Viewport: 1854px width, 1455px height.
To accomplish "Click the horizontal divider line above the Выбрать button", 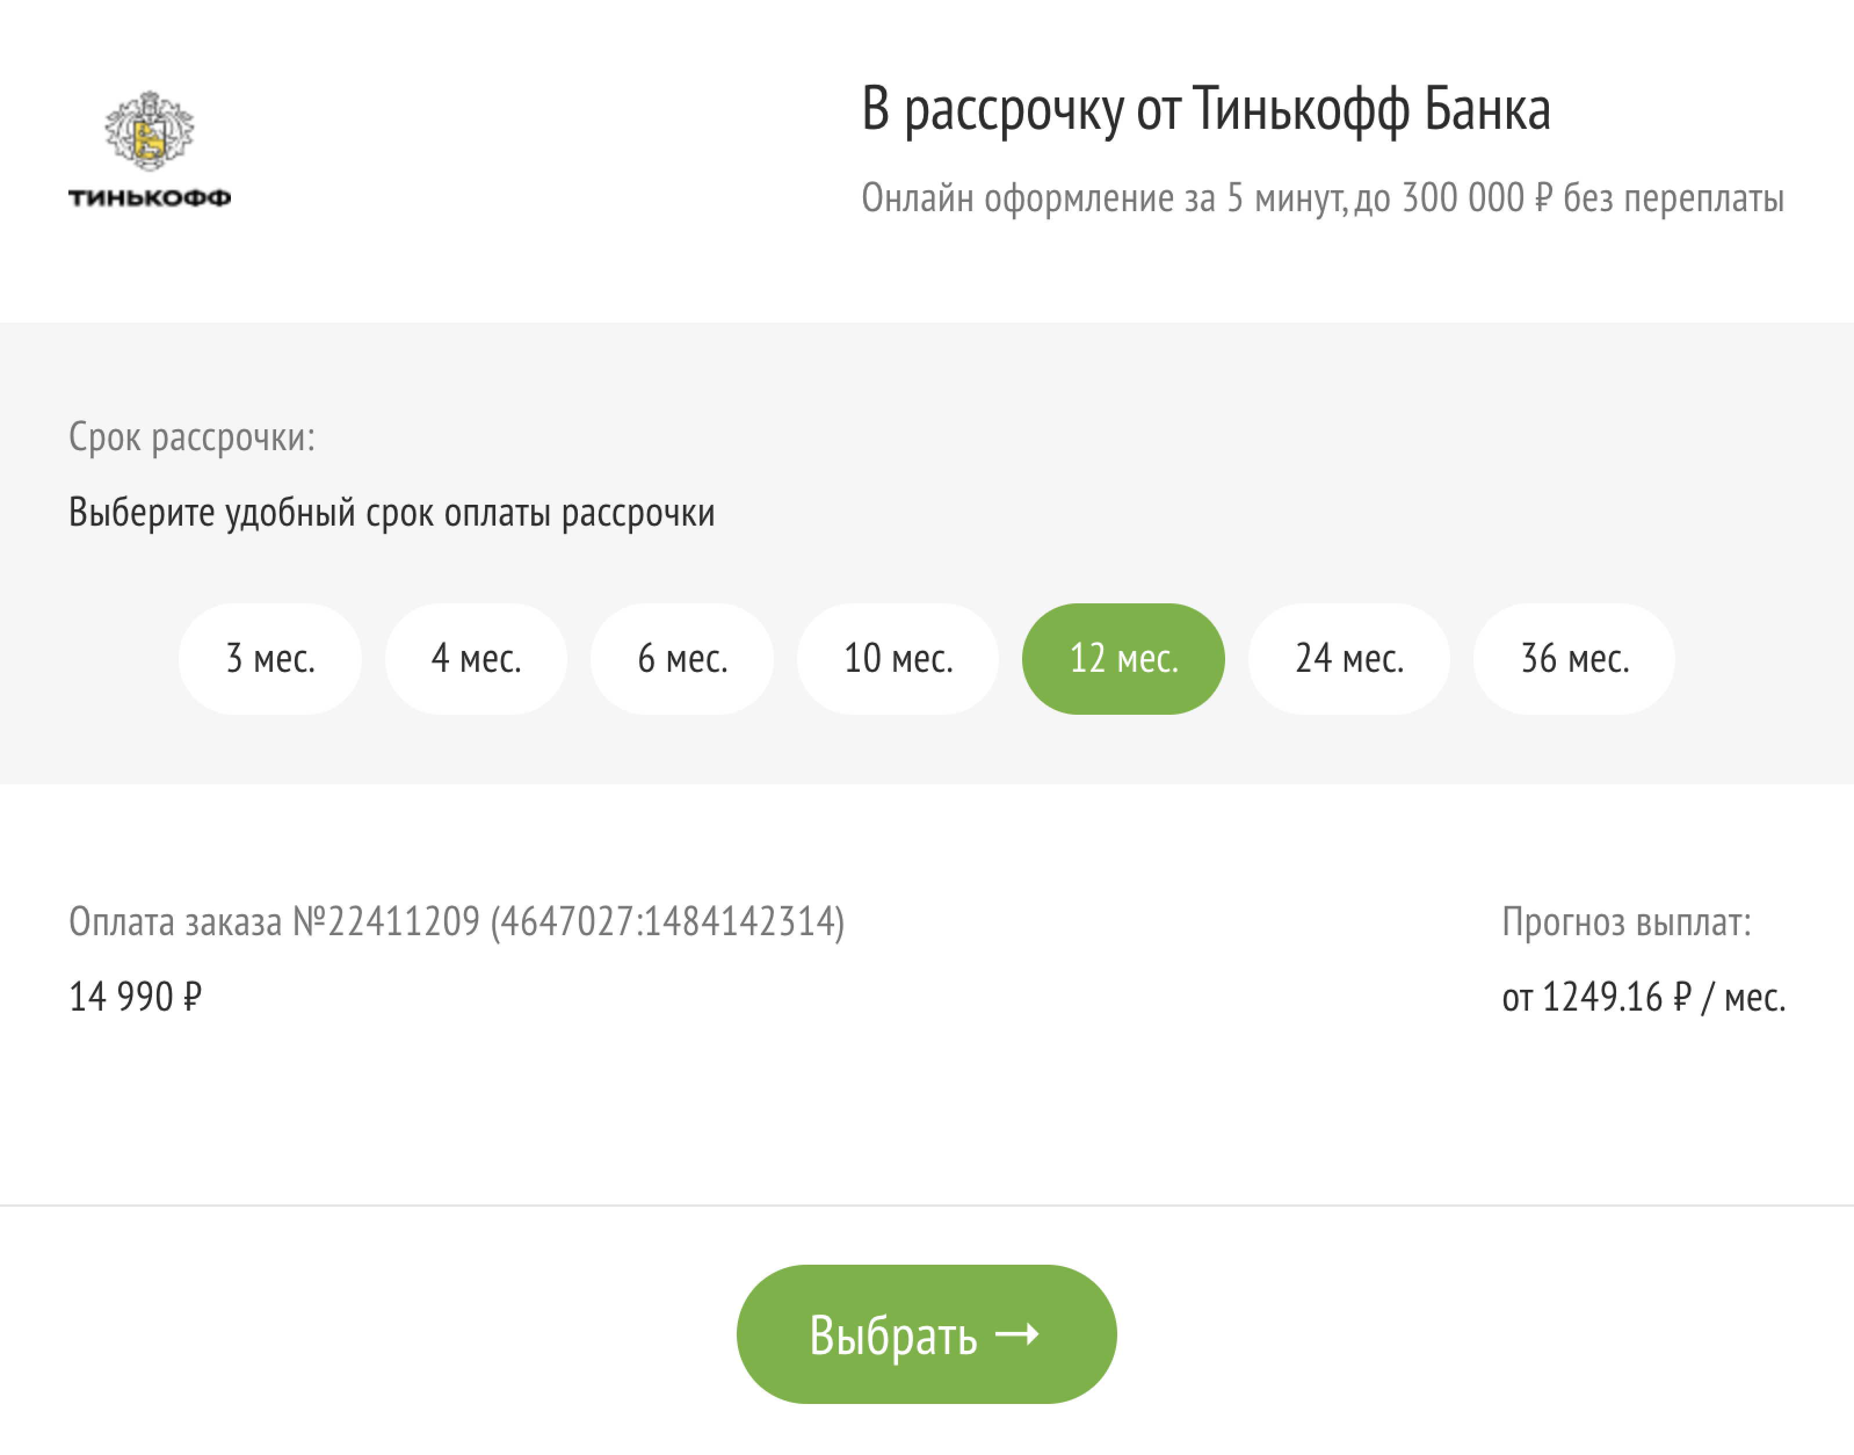I will (926, 1206).
